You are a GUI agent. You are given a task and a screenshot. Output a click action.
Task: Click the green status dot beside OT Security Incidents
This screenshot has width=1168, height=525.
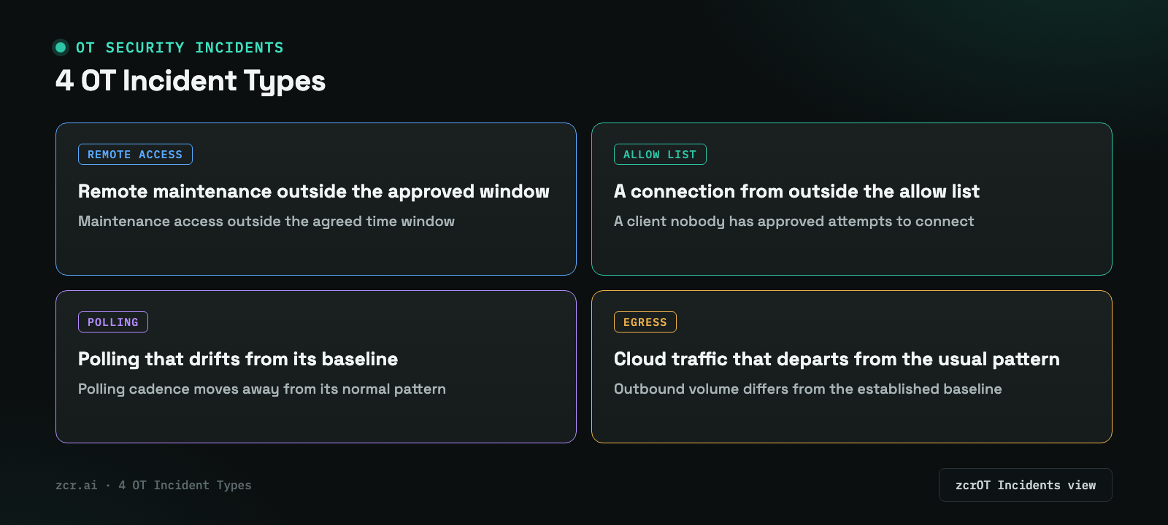point(61,47)
